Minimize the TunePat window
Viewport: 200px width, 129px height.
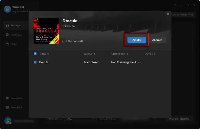pos(181,5)
